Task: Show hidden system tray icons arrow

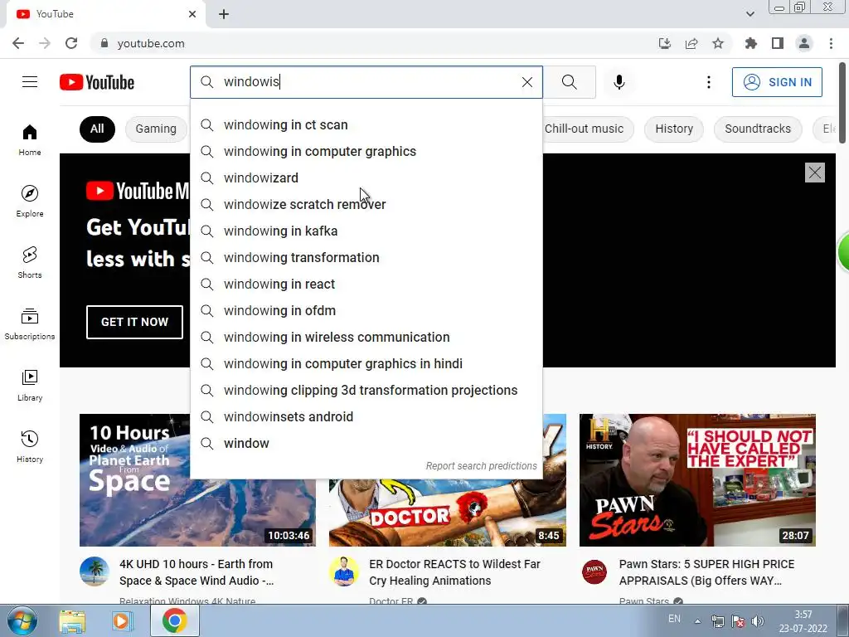Action: pos(697,621)
